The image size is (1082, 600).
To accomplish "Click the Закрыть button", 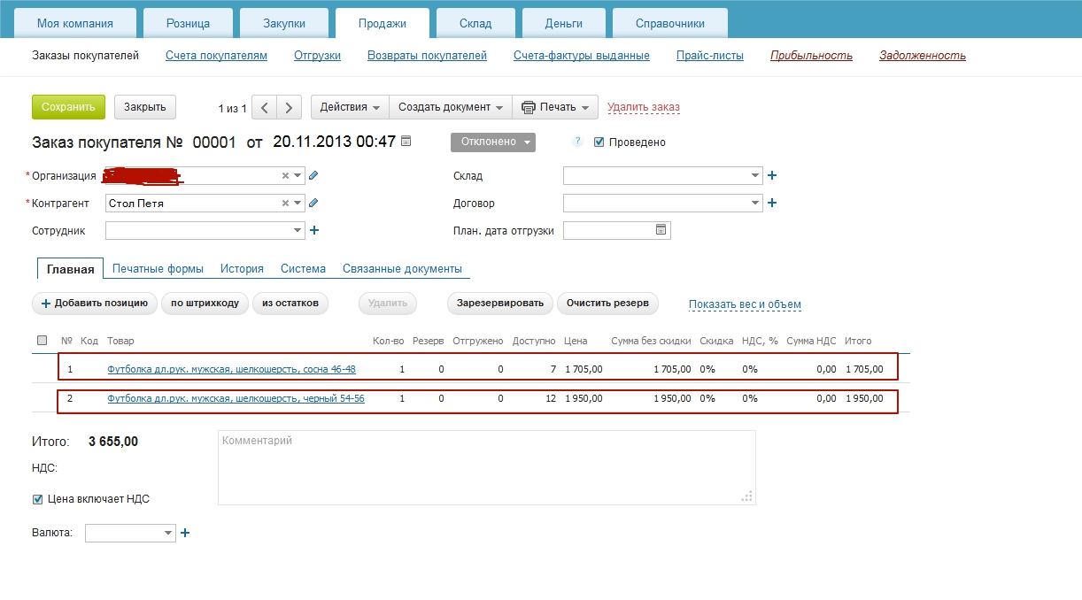I will click(x=145, y=107).
